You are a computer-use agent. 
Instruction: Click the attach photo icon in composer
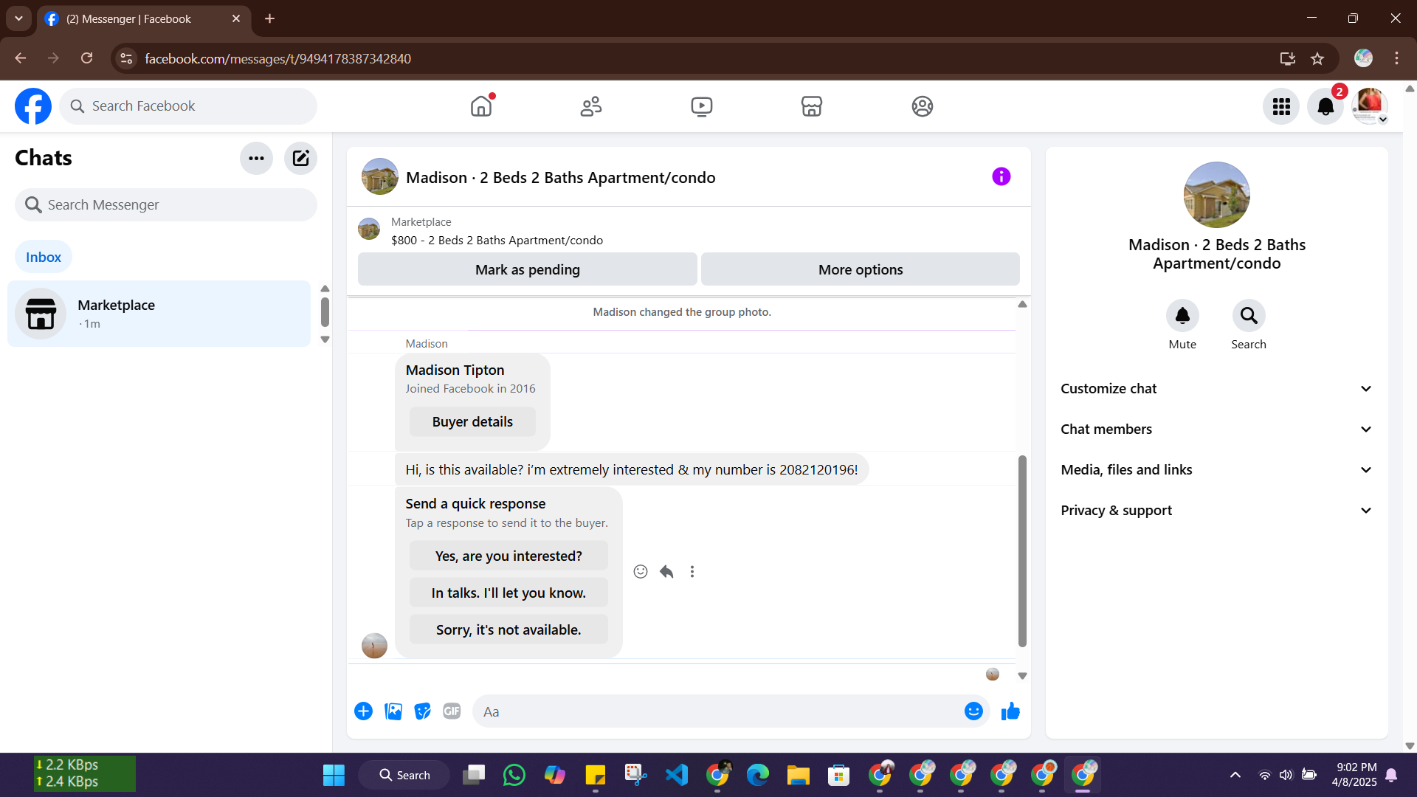point(393,711)
